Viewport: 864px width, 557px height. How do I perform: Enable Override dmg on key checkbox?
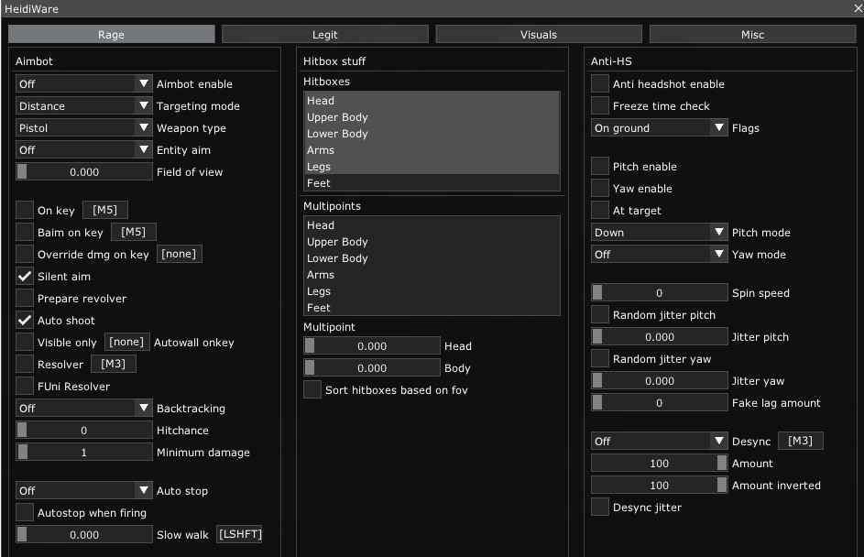[24, 254]
